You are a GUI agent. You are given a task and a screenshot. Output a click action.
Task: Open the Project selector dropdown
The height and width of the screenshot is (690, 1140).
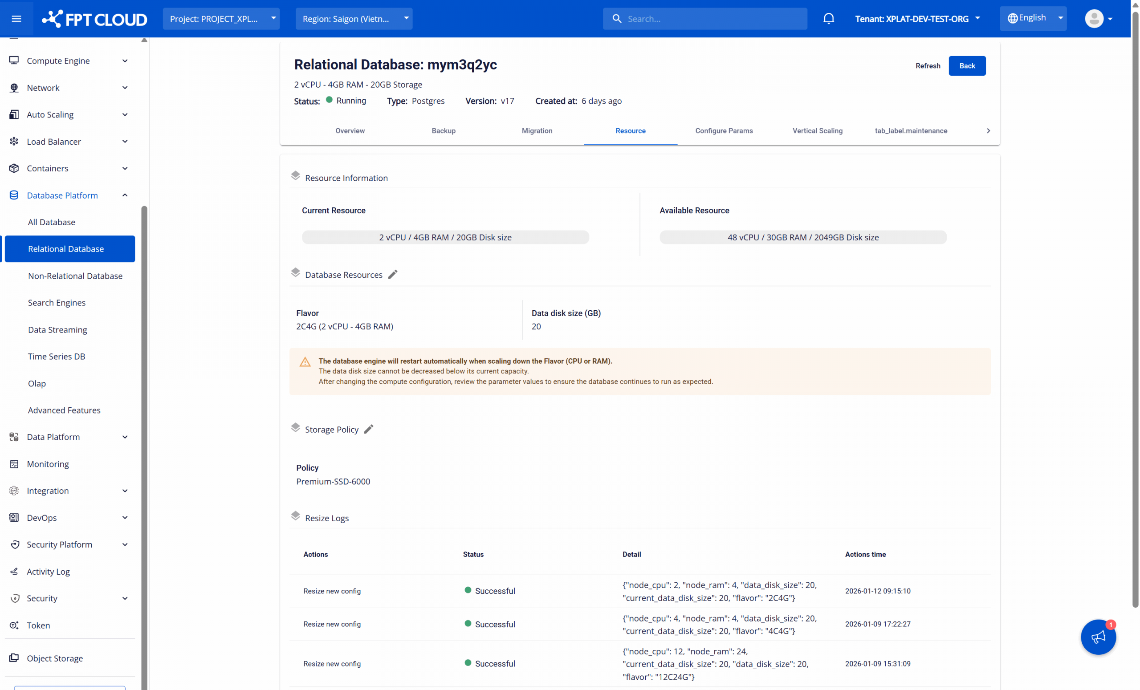(221, 19)
